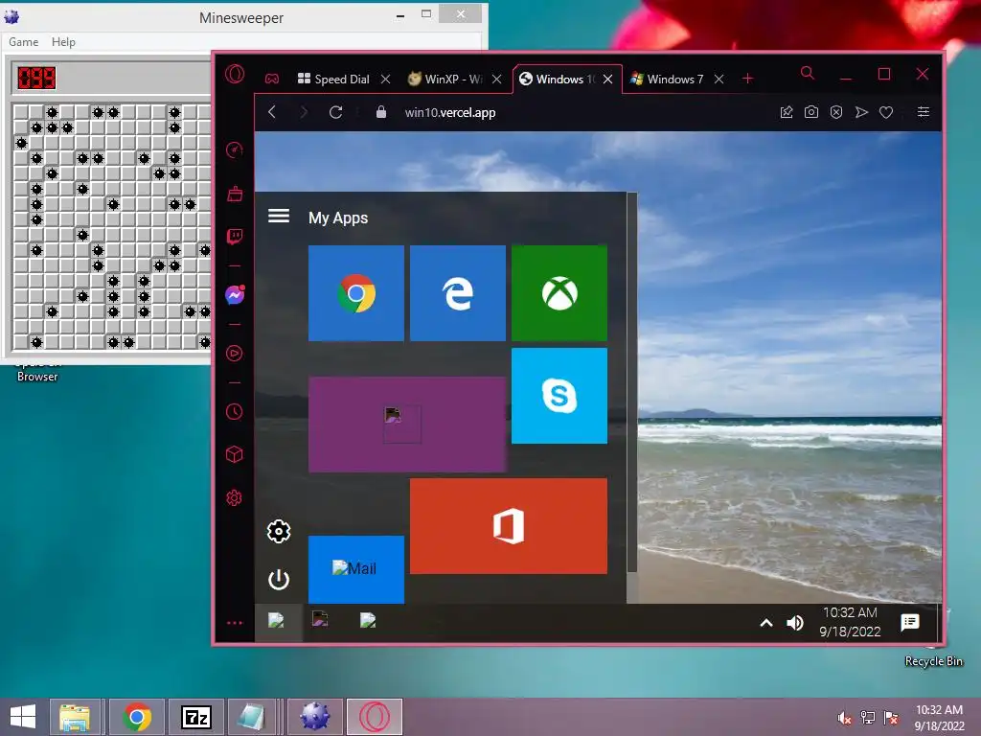Open Twitch in Opera sidebar
This screenshot has width=981, height=736.
(235, 237)
